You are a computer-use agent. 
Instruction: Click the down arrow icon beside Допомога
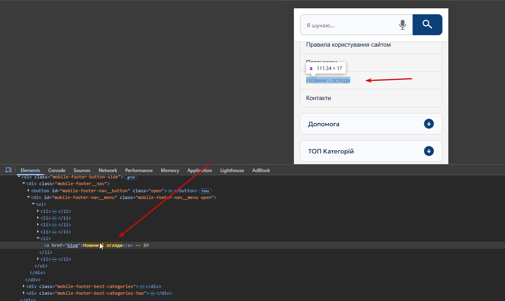pos(429,124)
